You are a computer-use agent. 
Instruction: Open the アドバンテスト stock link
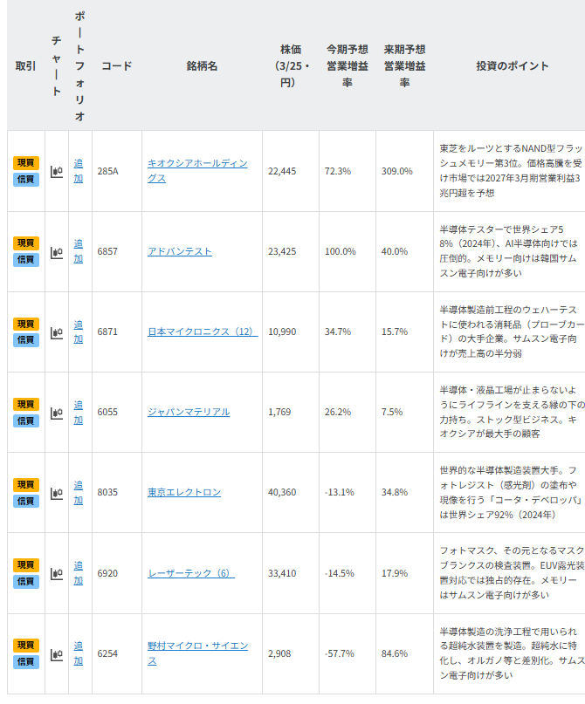pos(180,251)
